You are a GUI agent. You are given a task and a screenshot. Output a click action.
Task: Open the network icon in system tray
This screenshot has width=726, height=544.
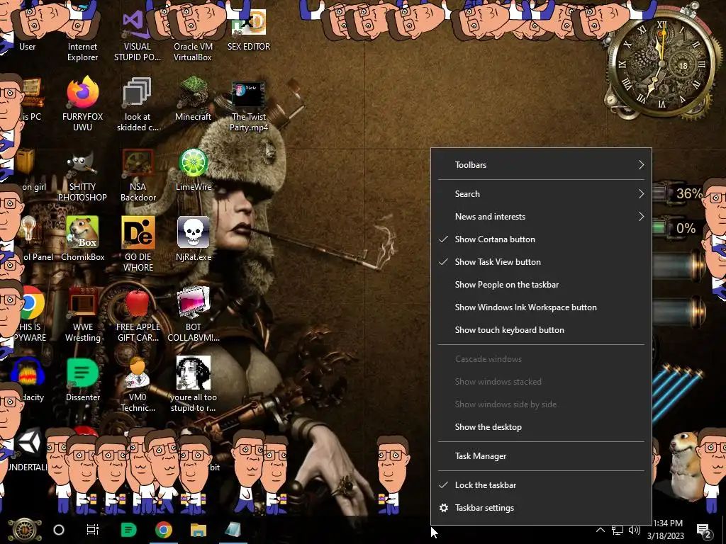[618, 530]
